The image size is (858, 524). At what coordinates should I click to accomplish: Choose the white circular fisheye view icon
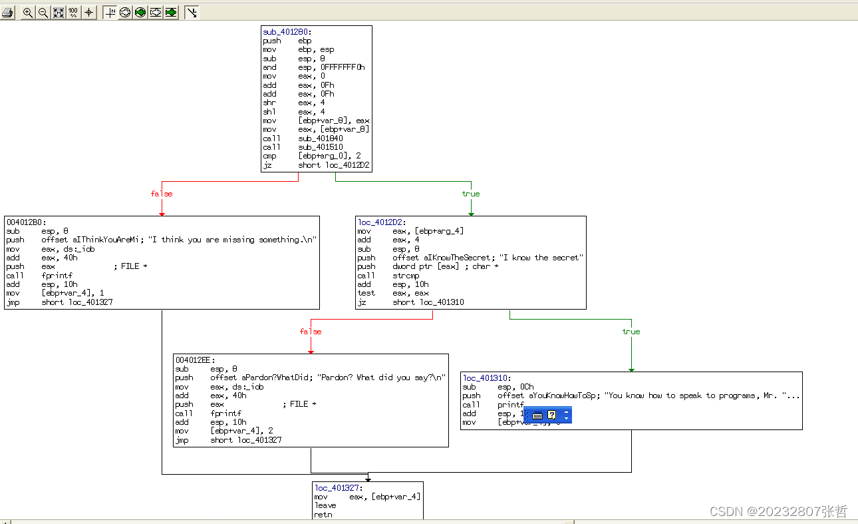click(x=125, y=13)
